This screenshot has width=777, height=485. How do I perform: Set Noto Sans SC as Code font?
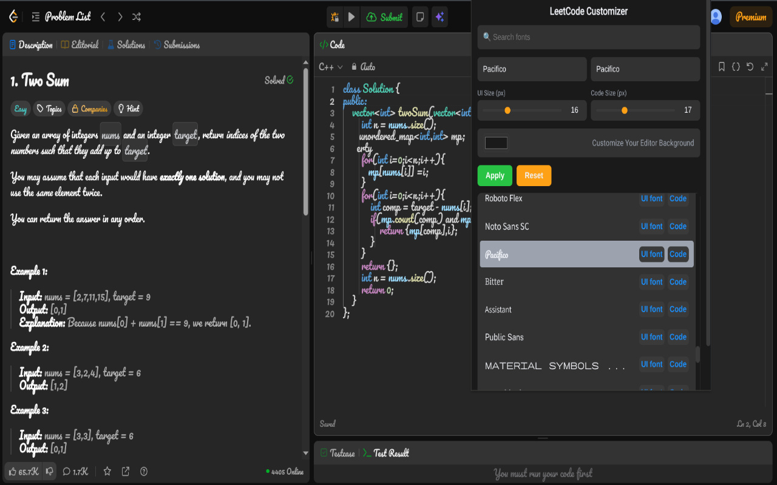pyautogui.click(x=678, y=226)
